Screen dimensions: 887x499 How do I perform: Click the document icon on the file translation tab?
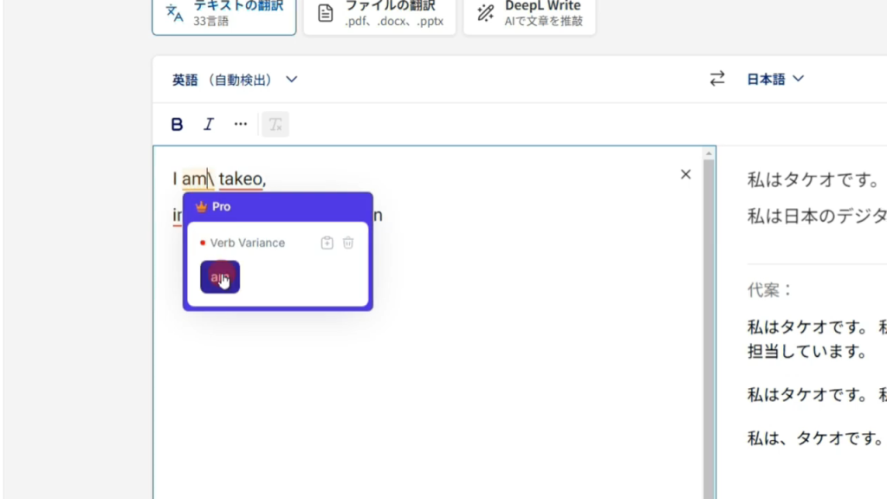point(326,13)
